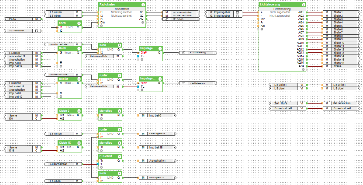This screenshot has height=185, width=363.
Task: Click the Radiotasten block title bar
Action: 122,5
